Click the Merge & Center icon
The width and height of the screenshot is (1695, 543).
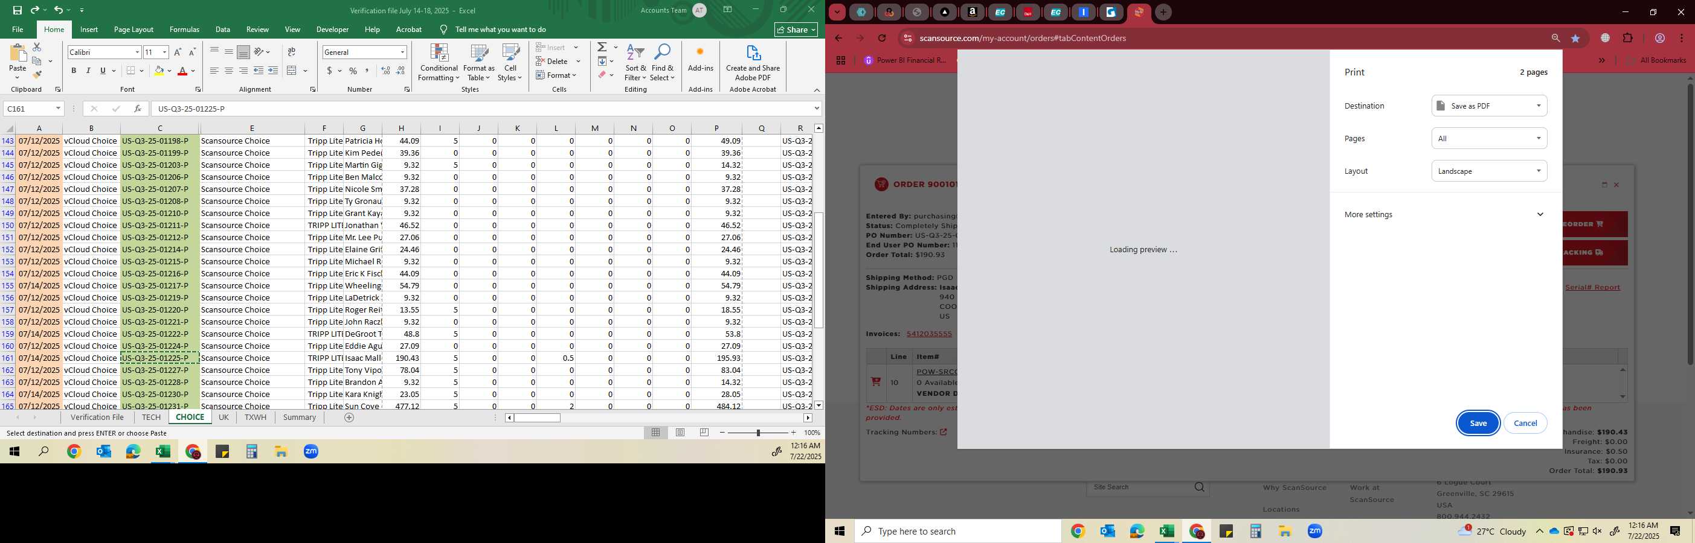[x=292, y=71]
